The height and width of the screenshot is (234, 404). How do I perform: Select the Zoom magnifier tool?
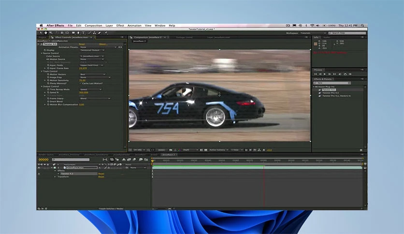coord(51,33)
